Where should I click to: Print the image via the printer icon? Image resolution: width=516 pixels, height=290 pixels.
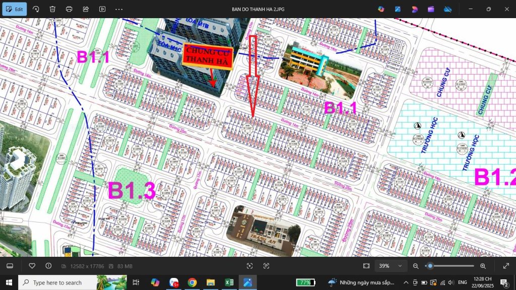click(69, 9)
